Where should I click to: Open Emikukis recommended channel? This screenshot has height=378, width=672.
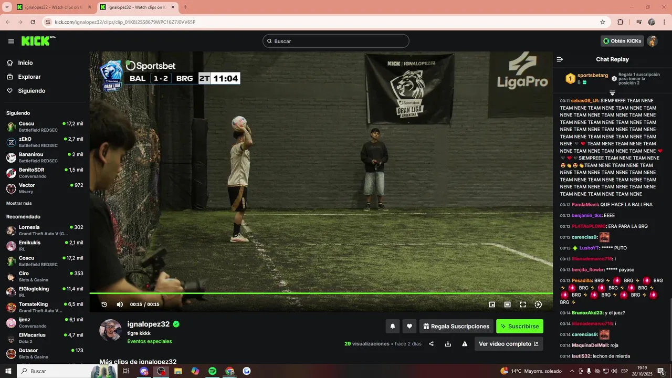point(45,245)
